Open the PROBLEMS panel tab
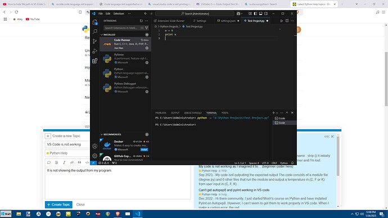 coord(161,113)
